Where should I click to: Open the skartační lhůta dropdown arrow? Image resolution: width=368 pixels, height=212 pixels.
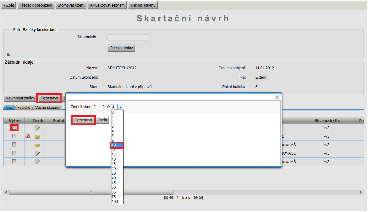[120, 107]
